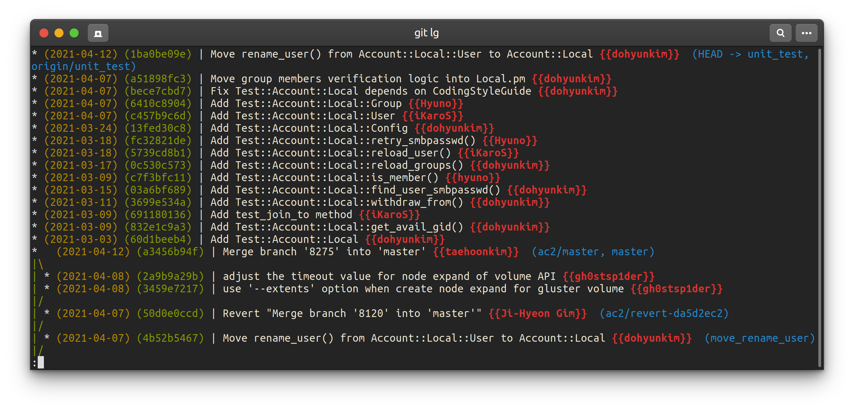Click the gh0stsp1der author name
854x411 pixels.
tap(609, 276)
